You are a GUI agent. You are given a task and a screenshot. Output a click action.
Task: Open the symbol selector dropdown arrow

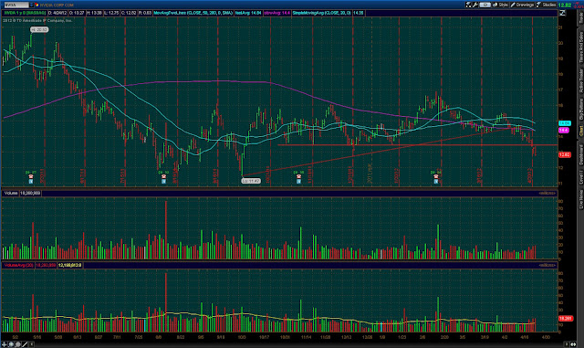[31, 5]
